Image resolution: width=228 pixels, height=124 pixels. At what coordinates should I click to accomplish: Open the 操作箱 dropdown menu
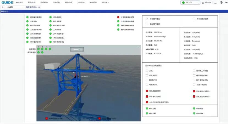[x=105, y=2]
